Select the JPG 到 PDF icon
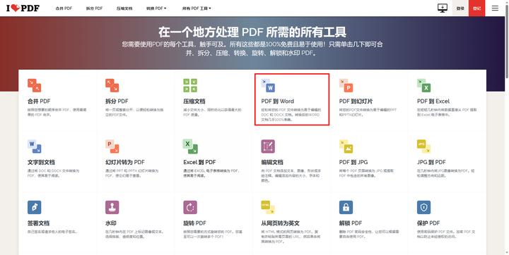The width and height of the screenshot is (509, 255). (x=424, y=147)
